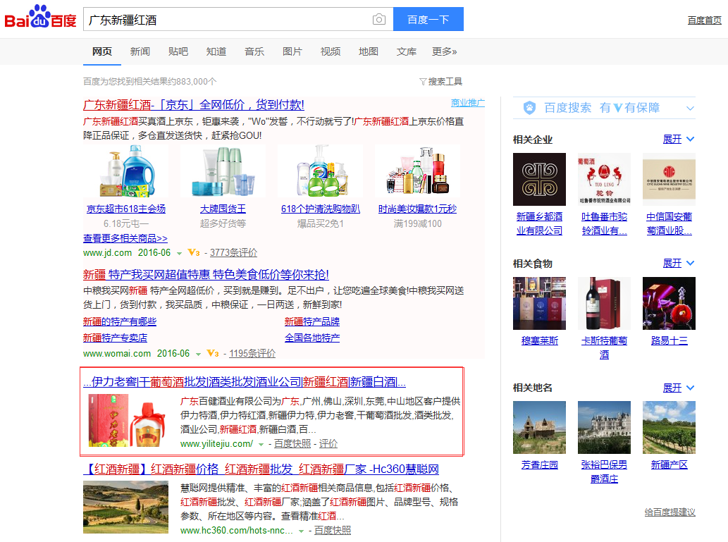Open dropdown arrow next to www.jd.com

(x=179, y=254)
